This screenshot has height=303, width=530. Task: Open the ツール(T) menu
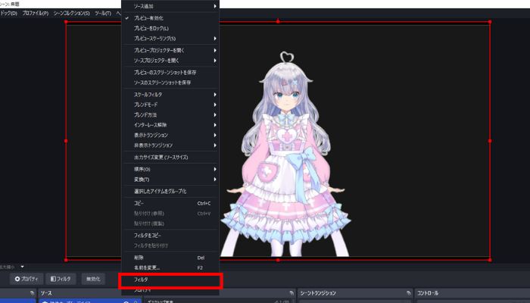pos(103,14)
